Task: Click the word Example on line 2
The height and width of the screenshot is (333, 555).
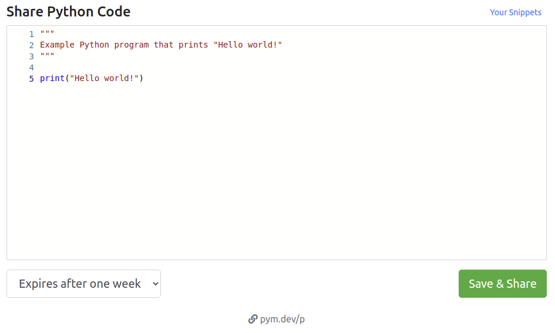Action: 57,45
